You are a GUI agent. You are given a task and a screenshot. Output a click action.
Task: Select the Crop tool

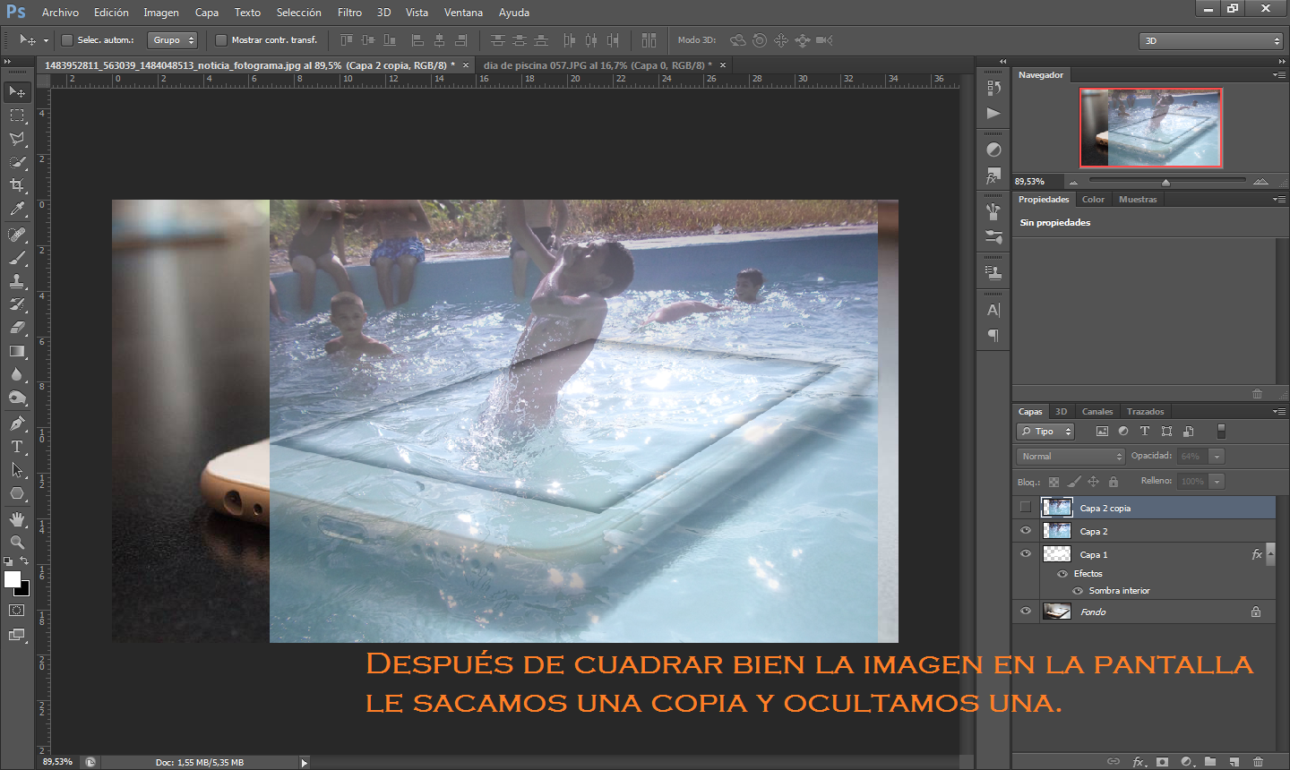click(x=17, y=185)
